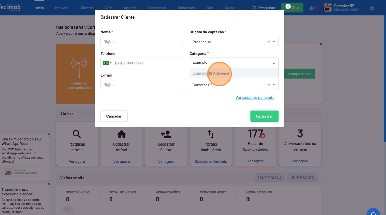The image size is (386, 215).
Task: Expand the Origem da captação dropdown
Action: tap(274, 42)
